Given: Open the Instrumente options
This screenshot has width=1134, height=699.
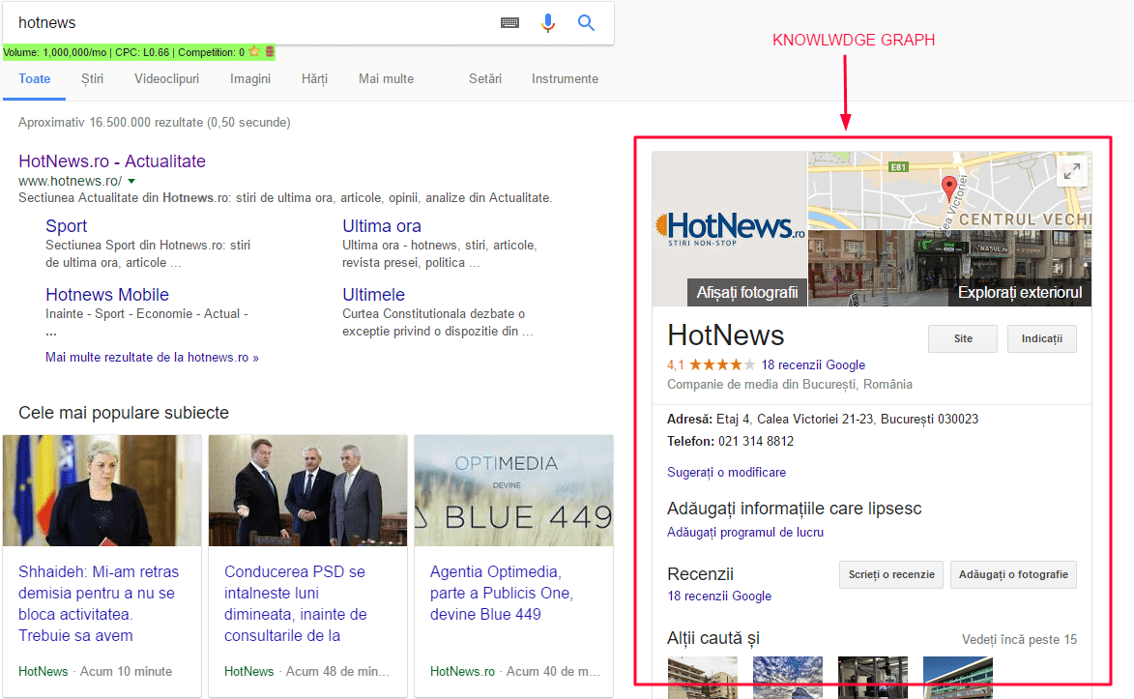Looking at the screenshot, I should coord(565,79).
